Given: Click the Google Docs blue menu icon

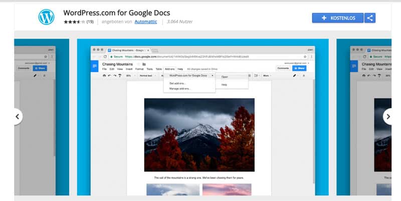Looking at the screenshot, I should click(95, 65).
